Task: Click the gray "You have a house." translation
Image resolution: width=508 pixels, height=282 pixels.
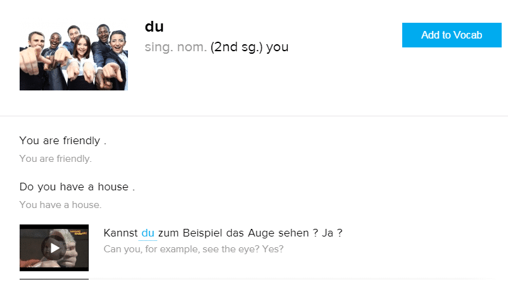Action: [60, 205]
